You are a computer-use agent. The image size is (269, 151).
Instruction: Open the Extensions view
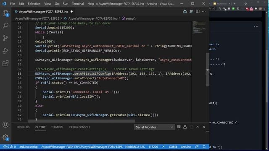coord(5,63)
